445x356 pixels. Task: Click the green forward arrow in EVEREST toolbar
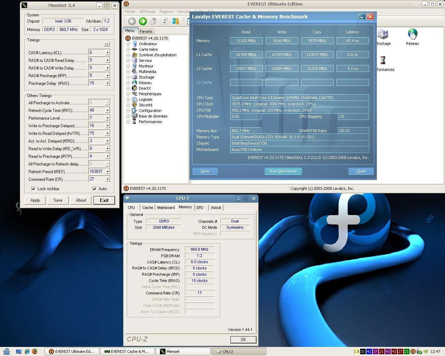[x=143, y=21]
